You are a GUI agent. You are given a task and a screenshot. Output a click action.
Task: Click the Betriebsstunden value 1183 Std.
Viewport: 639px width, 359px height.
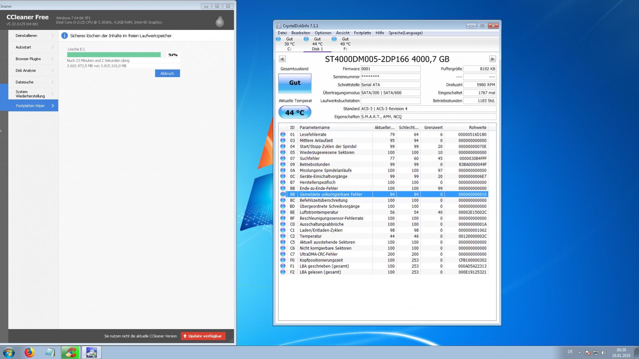[480, 101]
